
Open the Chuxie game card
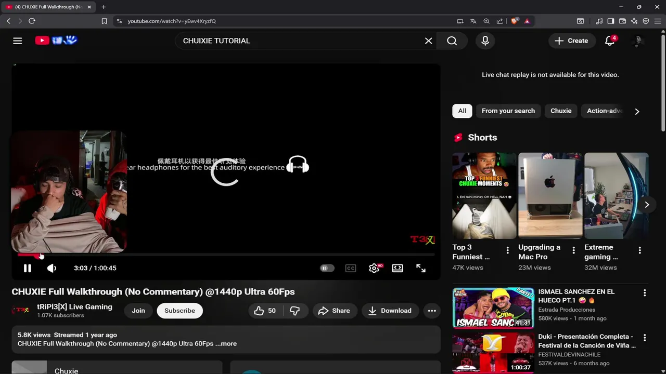[117, 367]
